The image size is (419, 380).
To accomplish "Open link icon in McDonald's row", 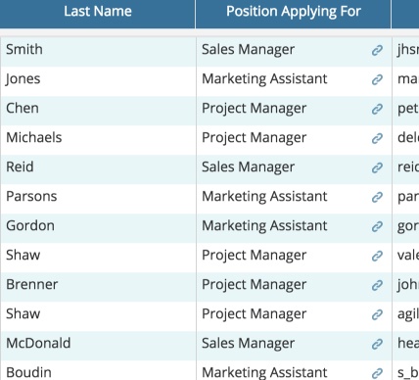I will pos(377,344).
